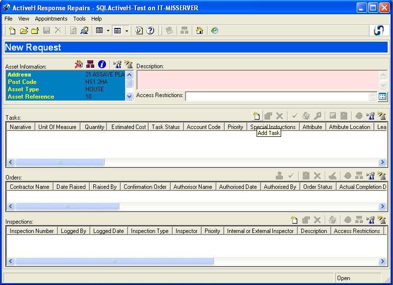Click the Estimated Cost column header
The height and width of the screenshot is (285, 393).
pyautogui.click(x=129, y=127)
